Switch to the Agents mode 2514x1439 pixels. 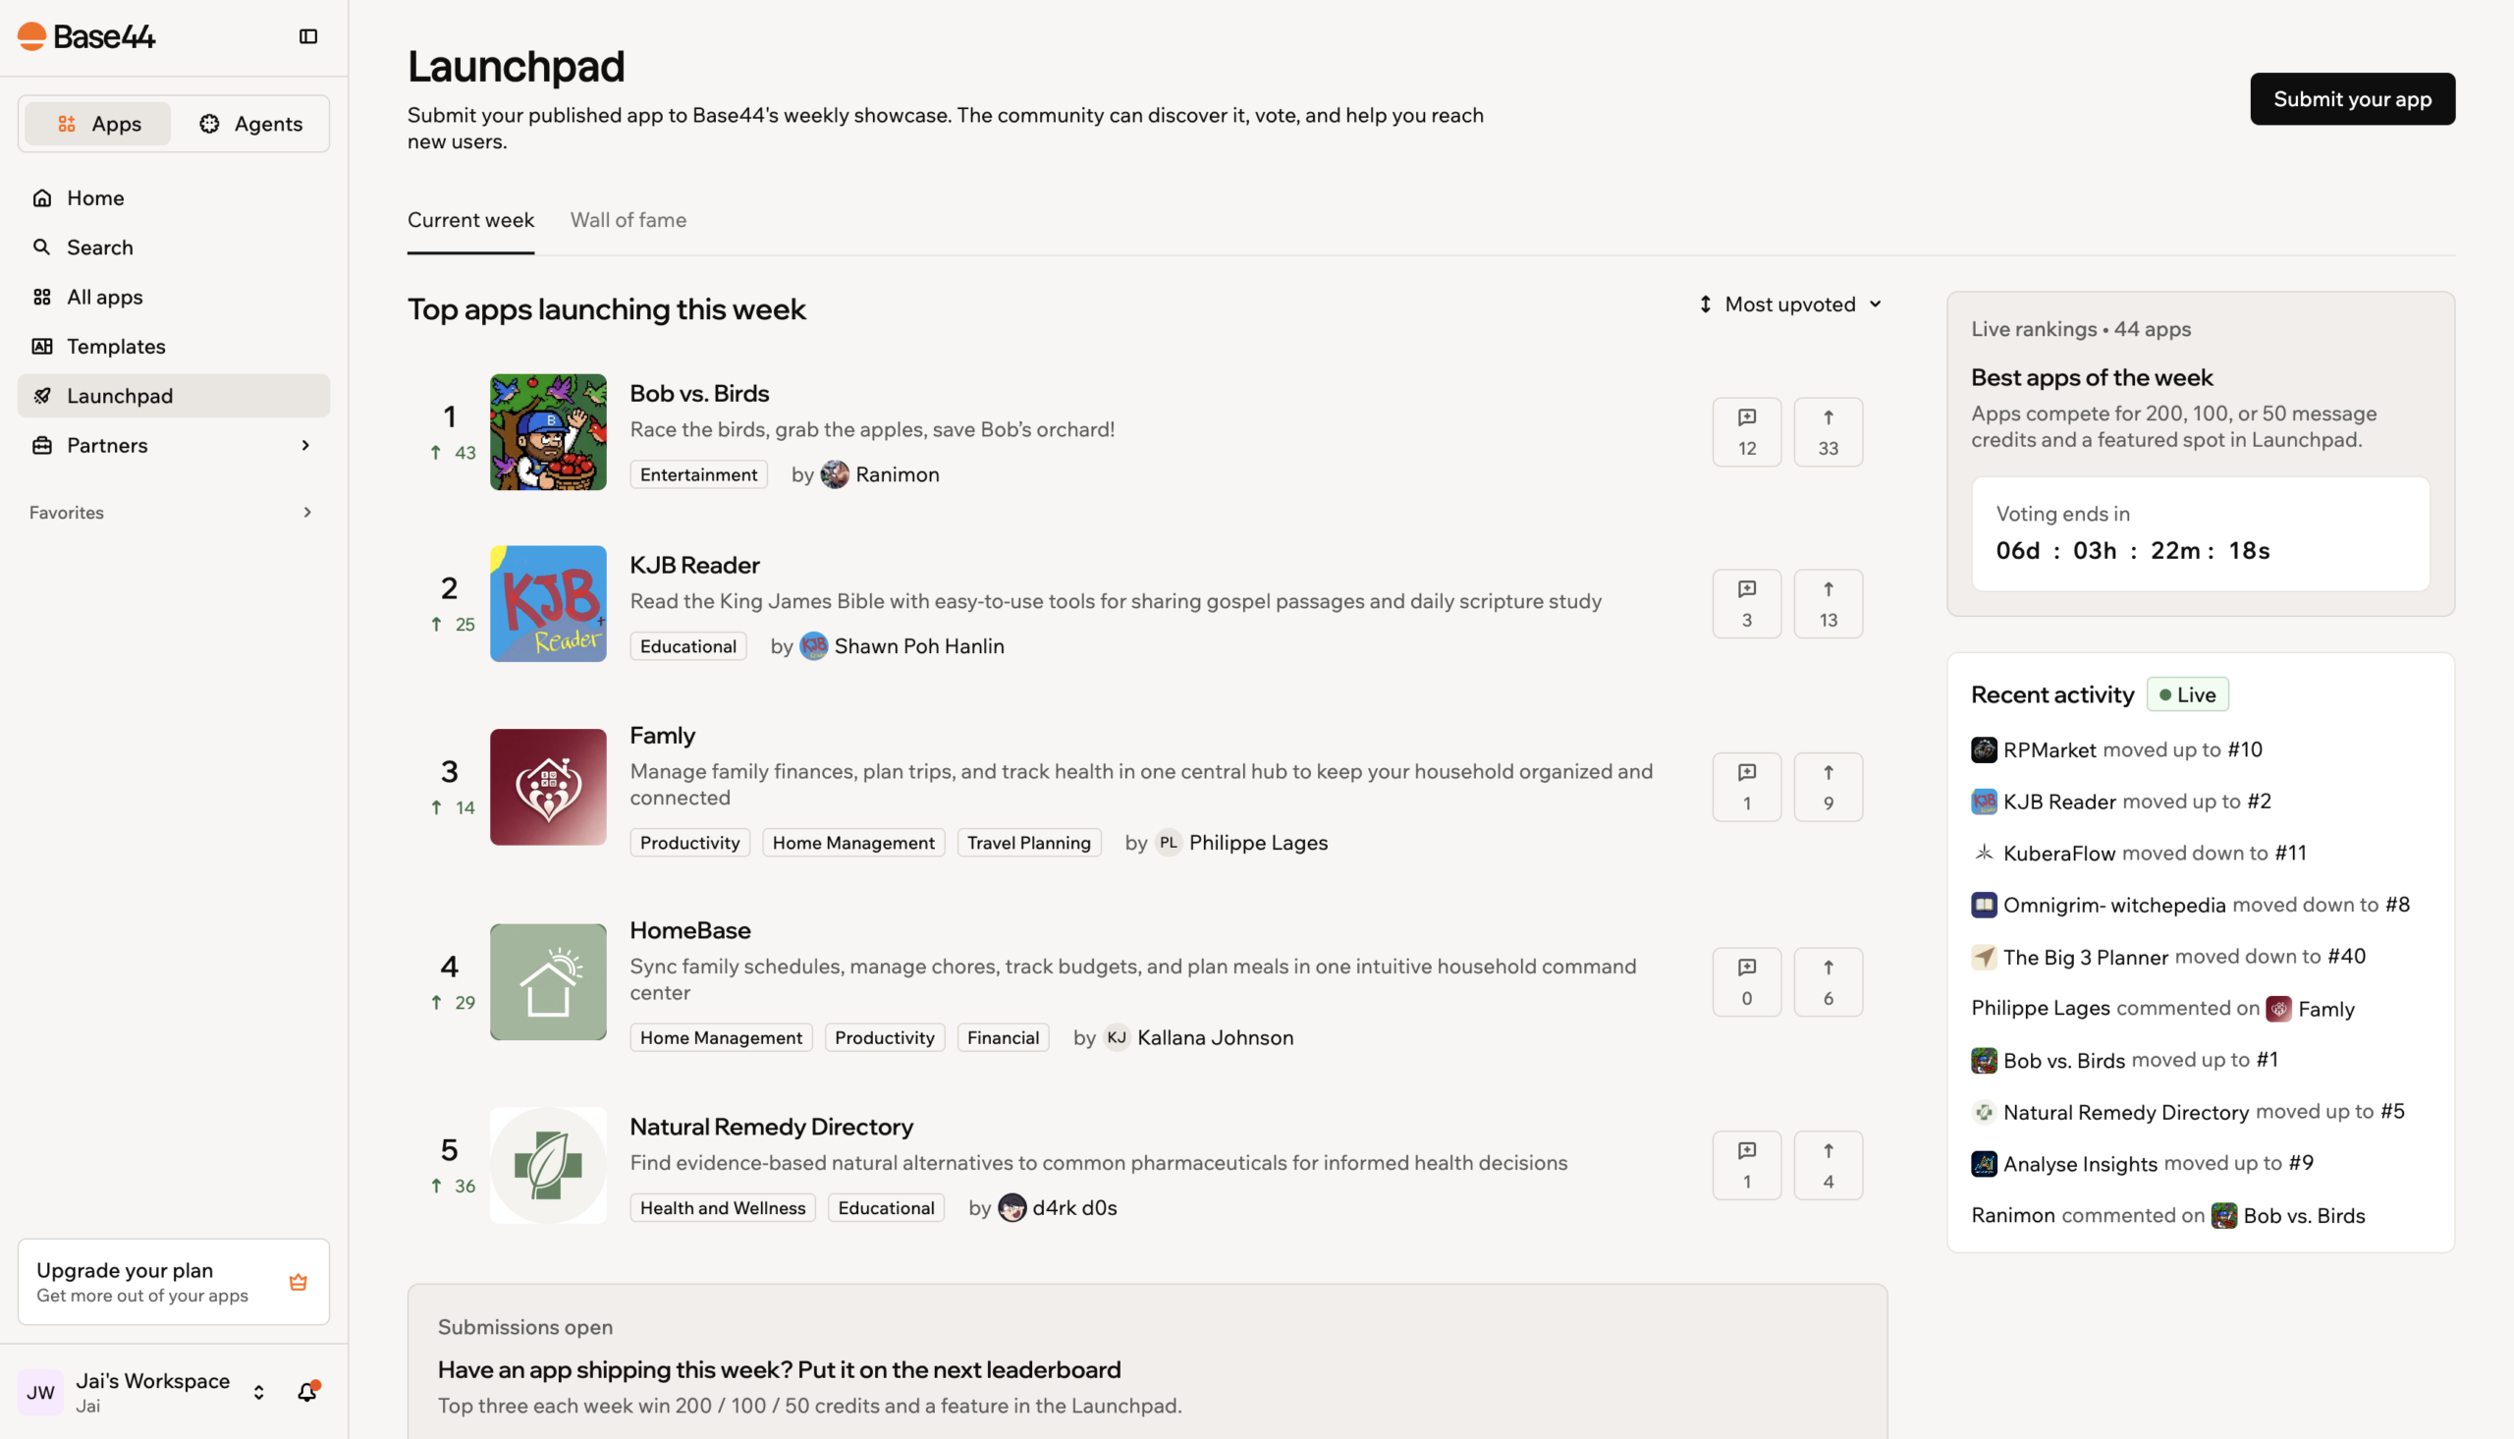click(x=250, y=124)
